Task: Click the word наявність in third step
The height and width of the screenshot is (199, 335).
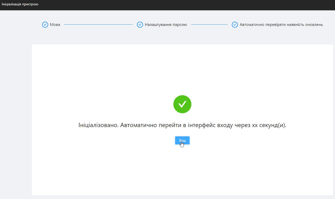Action: coord(295,25)
